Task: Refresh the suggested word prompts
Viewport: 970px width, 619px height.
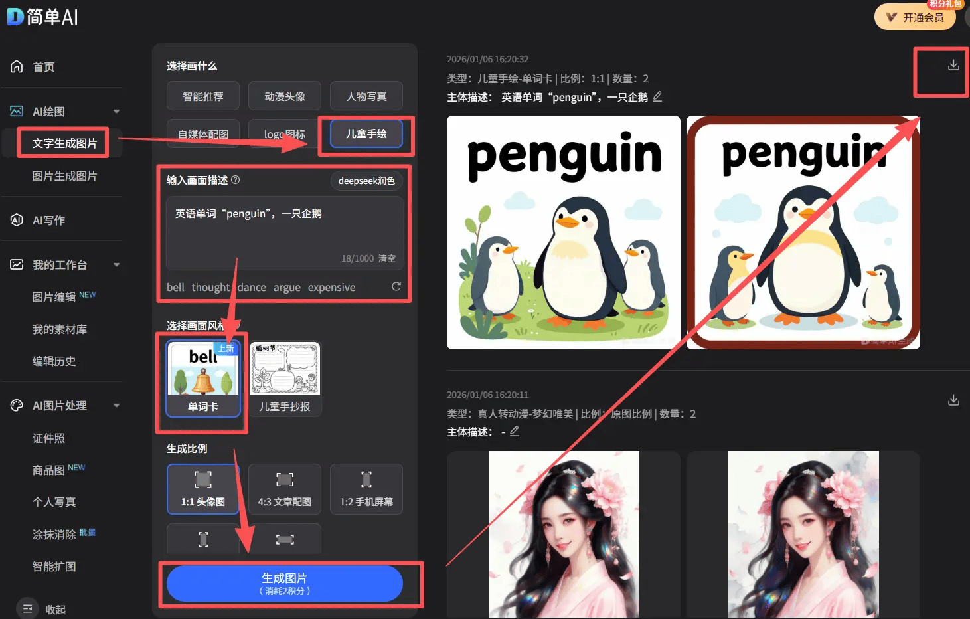Action: pos(396,286)
